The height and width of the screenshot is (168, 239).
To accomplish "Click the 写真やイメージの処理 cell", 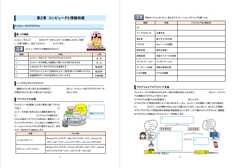I will click(166, 56).
